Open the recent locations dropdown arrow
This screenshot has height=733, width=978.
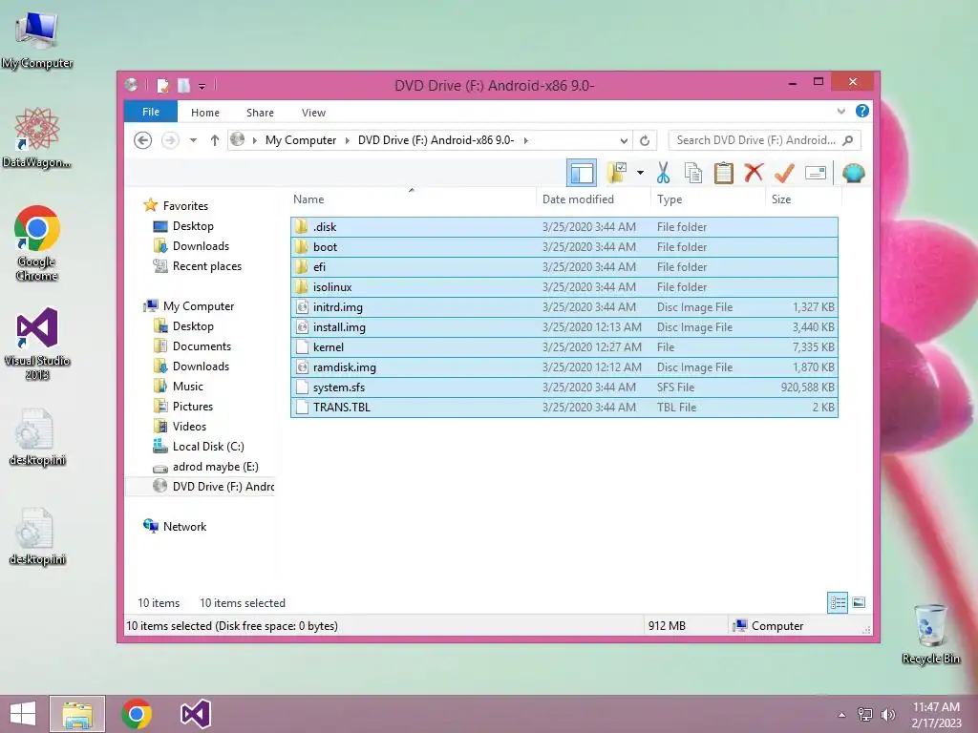193,140
